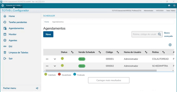
Task: Click Fechar menu at sidebar bottom
Action: click(9, 88)
